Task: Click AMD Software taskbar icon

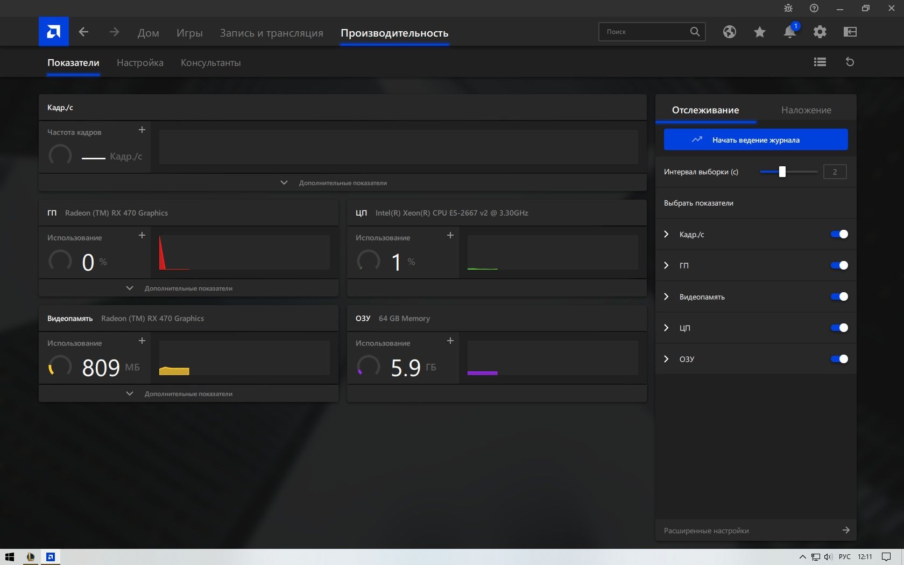Action: [51, 557]
